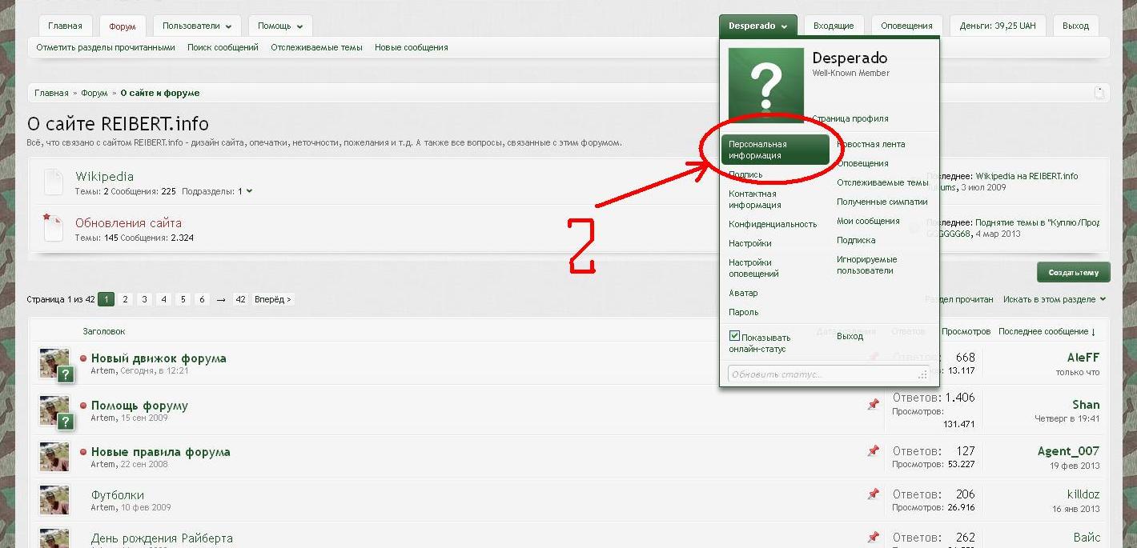
Task: Select Персональная информация menu item
Action: point(775,150)
